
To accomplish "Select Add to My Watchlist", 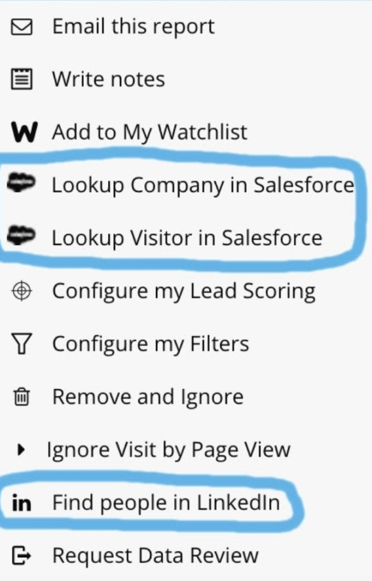I will coord(150,132).
